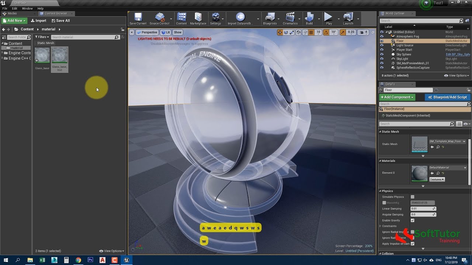Hide the SkyLight actor with eye icon
Viewport: 472px width, 265px height.
382,59
